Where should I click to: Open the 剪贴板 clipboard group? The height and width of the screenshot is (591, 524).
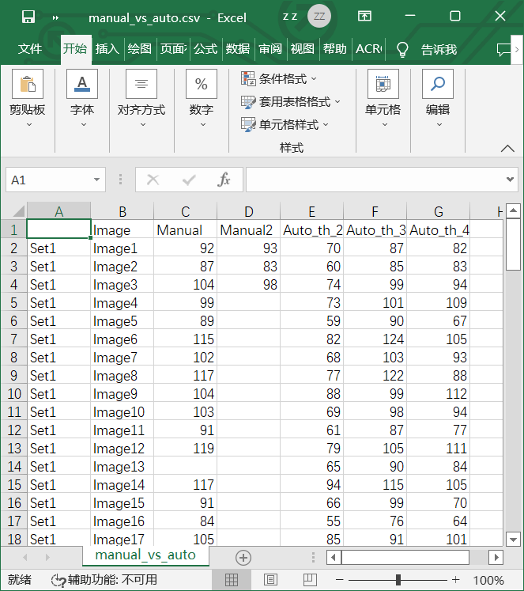[28, 99]
